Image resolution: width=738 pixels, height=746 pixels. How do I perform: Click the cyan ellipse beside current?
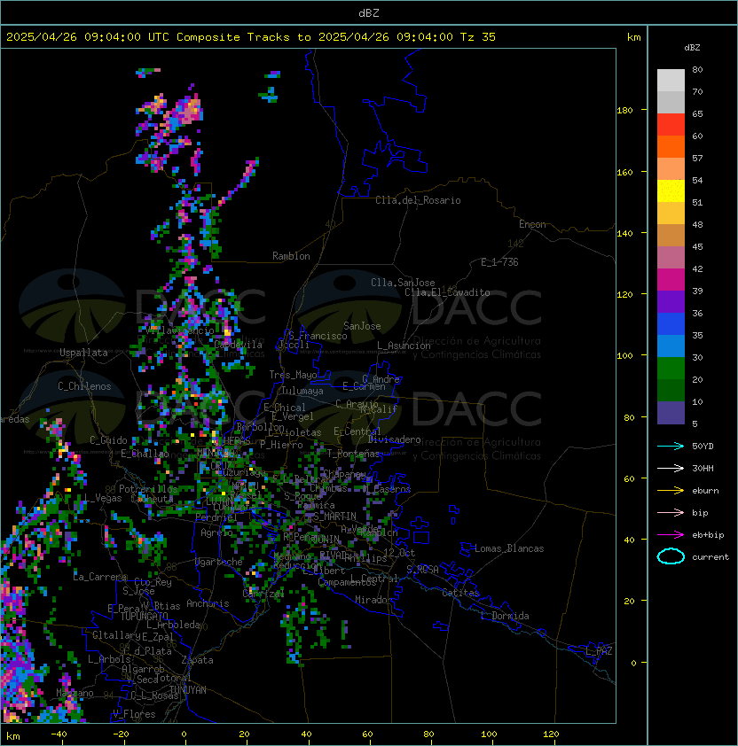tap(671, 556)
